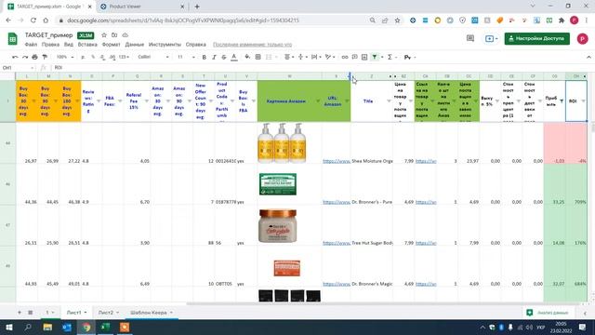The width and height of the screenshot is (595, 335).
Task: Open the last edit history link
Action: coord(252,45)
